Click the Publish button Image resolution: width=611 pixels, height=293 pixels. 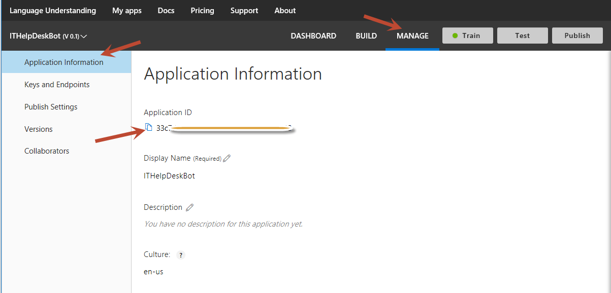[577, 35]
